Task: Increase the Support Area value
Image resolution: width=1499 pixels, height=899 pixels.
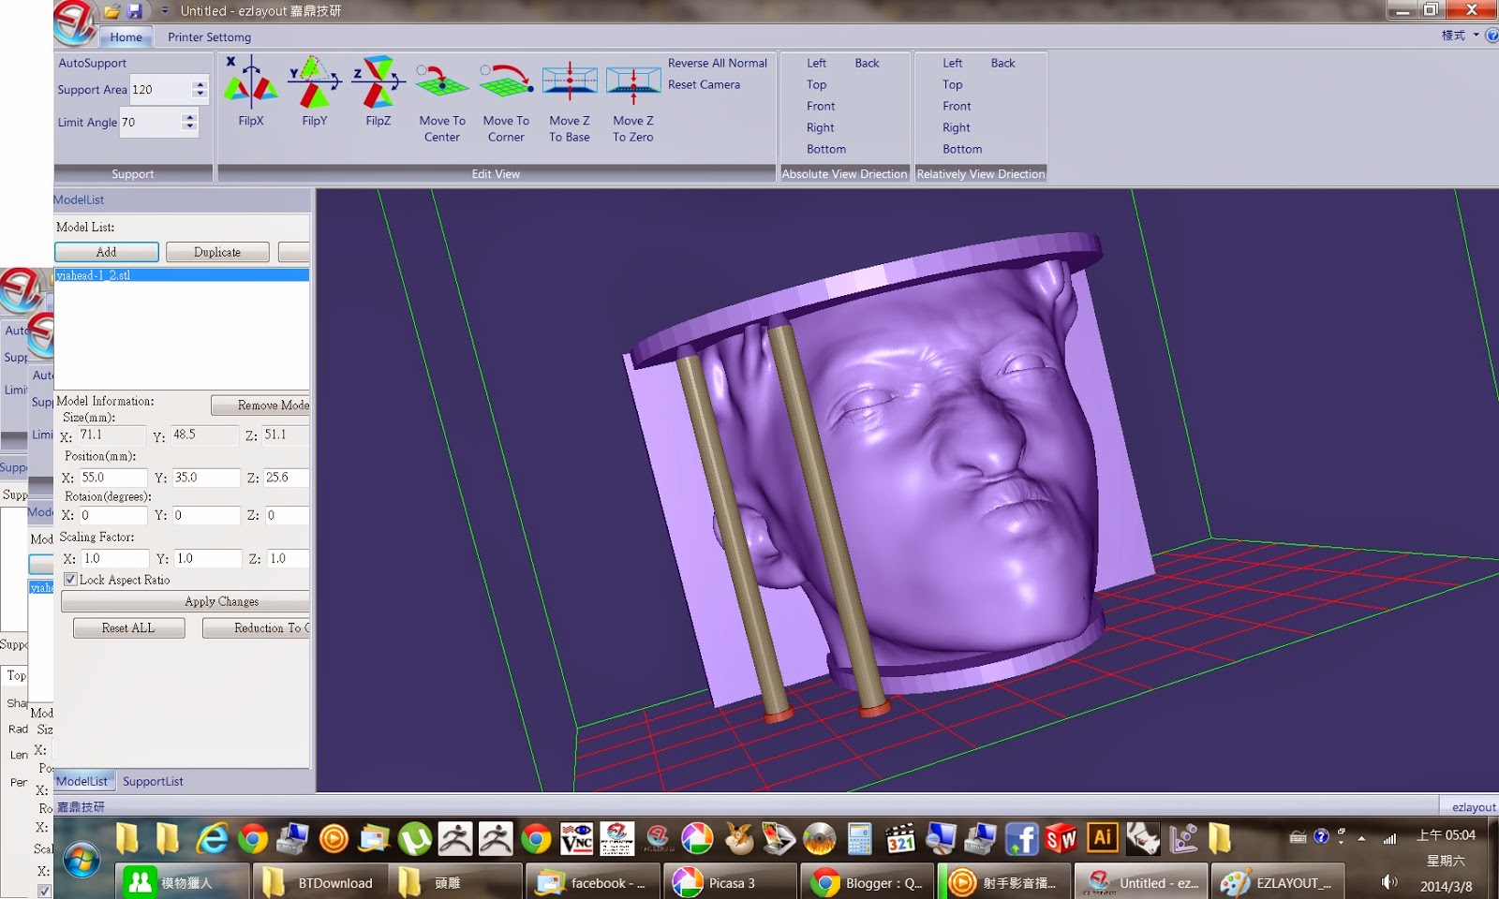Action: click(199, 84)
